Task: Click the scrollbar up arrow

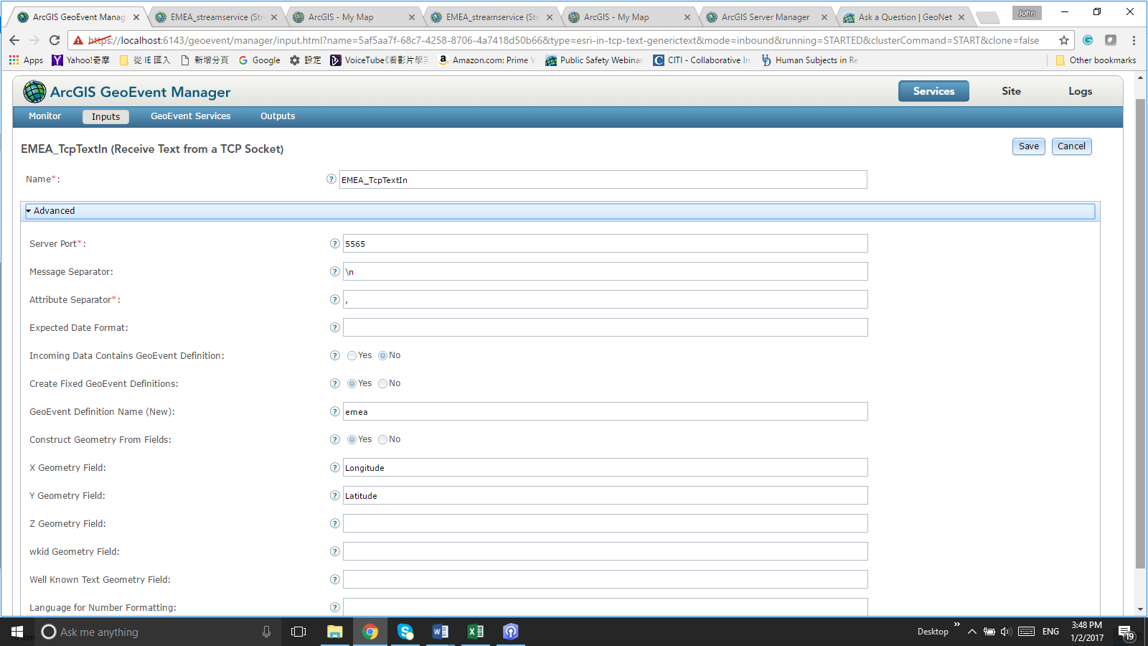Action: [1140, 78]
